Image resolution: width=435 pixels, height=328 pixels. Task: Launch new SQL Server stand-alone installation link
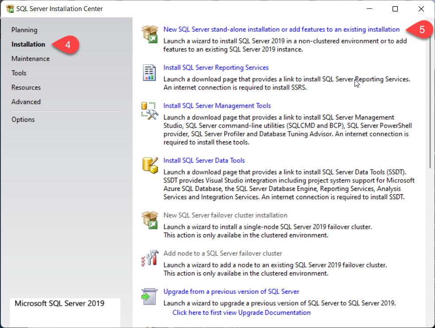click(x=281, y=29)
